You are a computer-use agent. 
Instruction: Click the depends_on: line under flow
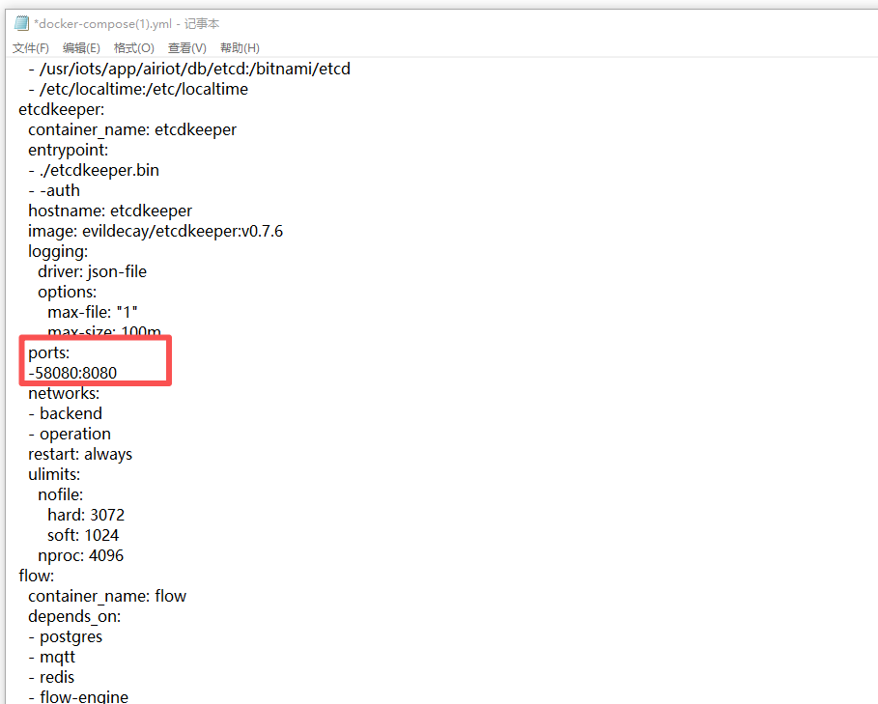tap(74, 615)
